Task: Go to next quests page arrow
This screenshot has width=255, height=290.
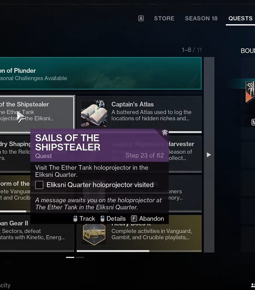Action: click(x=209, y=155)
